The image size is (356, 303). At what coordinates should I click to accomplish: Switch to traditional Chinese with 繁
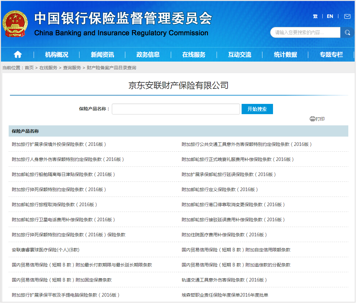tap(315, 16)
